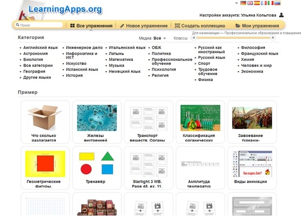Select the Искусство category
This screenshot has height=217, width=301.
tap(76, 63)
